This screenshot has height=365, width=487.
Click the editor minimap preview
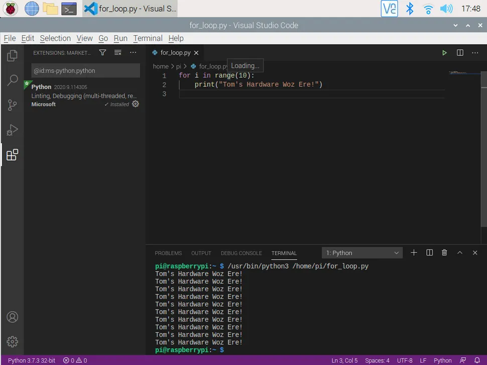coord(464,73)
